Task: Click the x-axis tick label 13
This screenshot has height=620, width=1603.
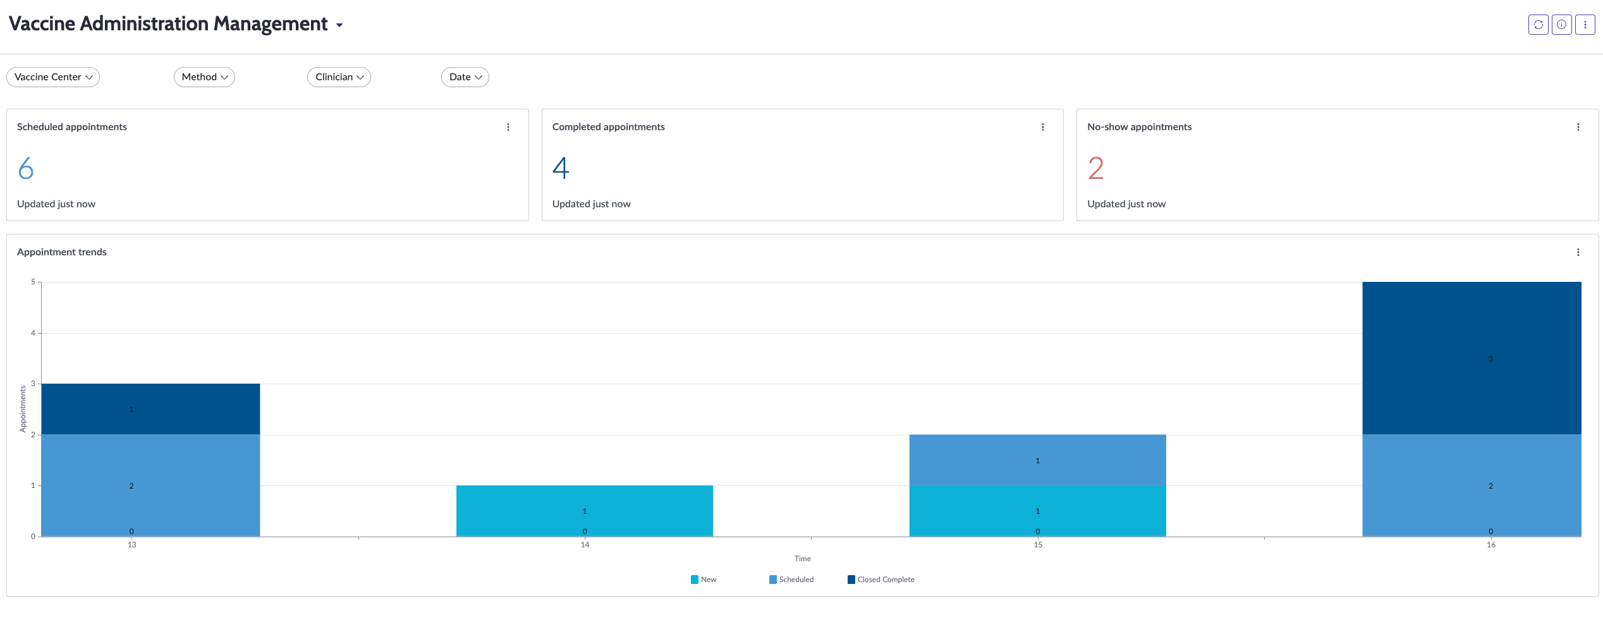Action: click(x=131, y=545)
